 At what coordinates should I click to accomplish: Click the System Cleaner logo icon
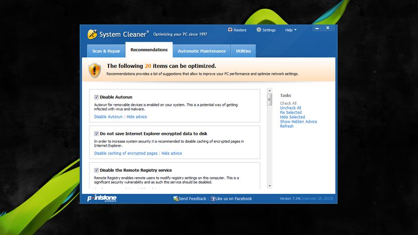[x=92, y=34]
